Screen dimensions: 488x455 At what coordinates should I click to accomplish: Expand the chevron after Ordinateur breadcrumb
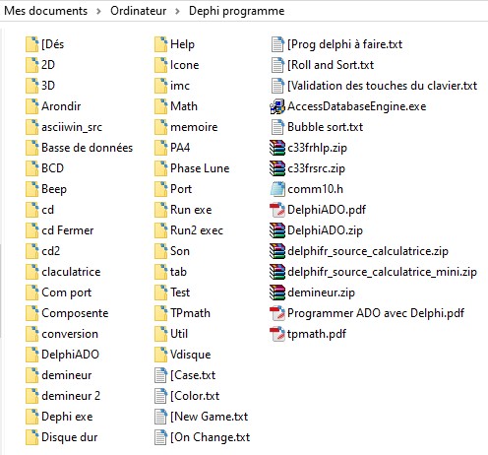pyautogui.click(x=177, y=11)
